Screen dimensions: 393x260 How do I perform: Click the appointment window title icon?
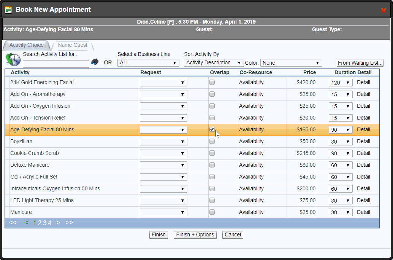click(x=8, y=10)
